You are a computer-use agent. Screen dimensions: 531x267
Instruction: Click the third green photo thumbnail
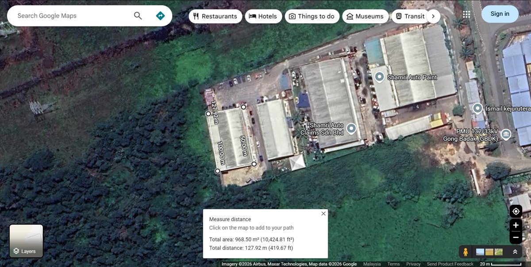coord(499,252)
